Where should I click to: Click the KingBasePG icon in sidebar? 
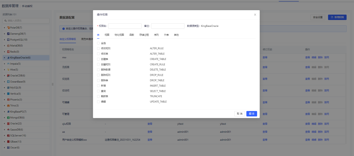(8, 111)
